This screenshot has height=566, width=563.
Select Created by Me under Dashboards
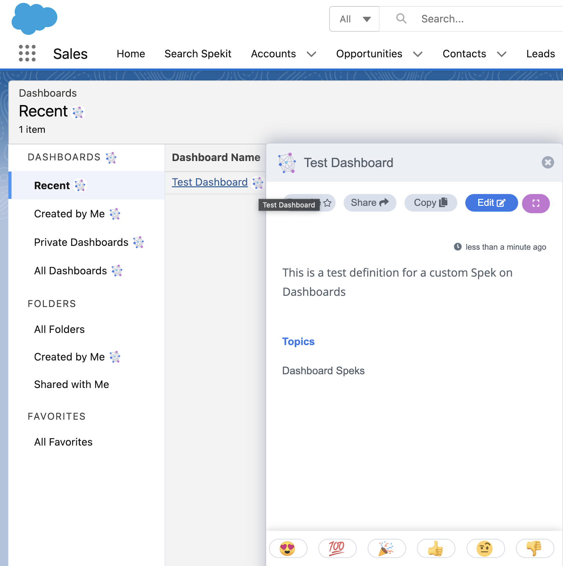coord(69,214)
